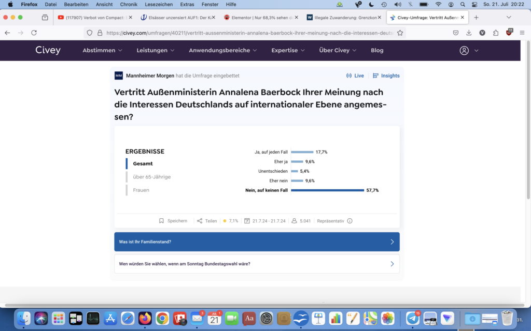
Task: Select the Gesamt results filter
Action: click(143, 163)
